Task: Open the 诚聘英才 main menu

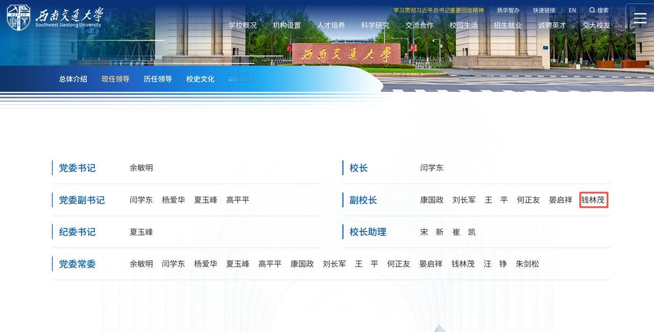Action: coord(552,25)
